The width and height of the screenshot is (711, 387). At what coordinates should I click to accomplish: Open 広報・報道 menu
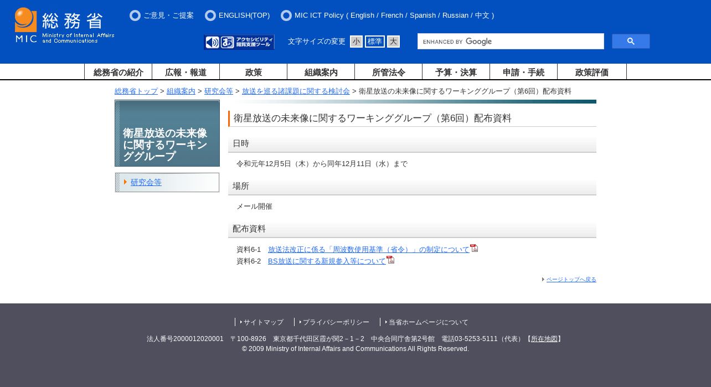click(x=186, y=72)
